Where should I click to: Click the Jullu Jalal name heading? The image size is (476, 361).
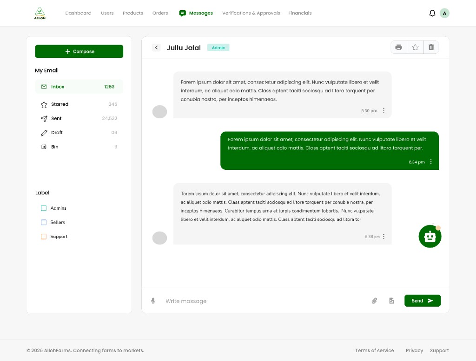point(184,48)
